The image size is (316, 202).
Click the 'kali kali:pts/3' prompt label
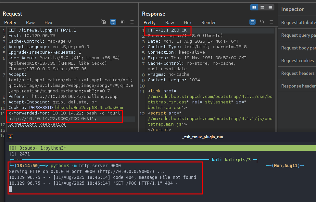[231, 160]
